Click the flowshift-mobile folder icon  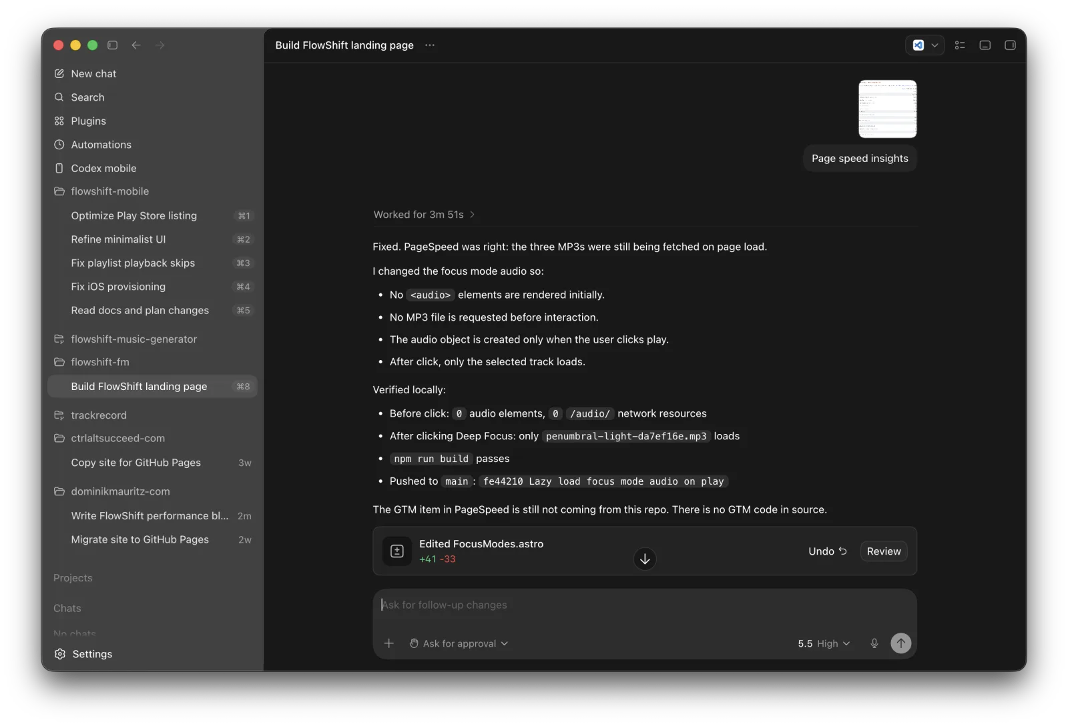pos(59,191)
